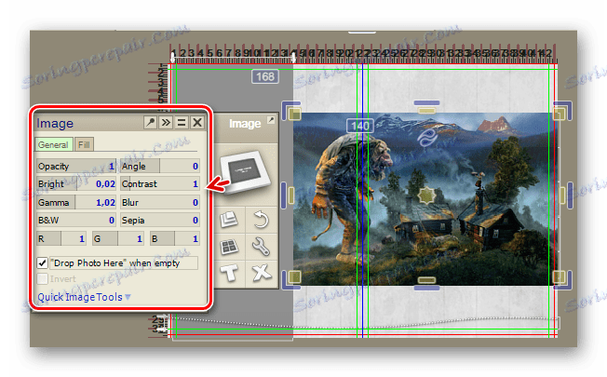Click the delete X icon in toolbox
This screenshot has height=377, width=607.
click(x=262, y=273)
